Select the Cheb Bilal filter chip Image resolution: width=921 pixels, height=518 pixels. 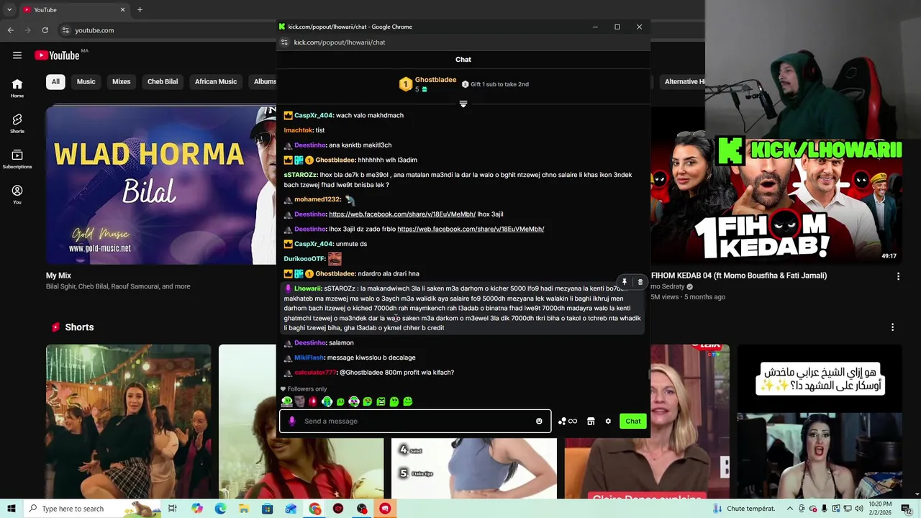(163, 81)
